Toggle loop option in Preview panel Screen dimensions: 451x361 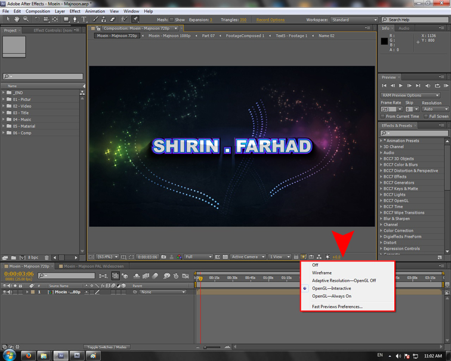[437, 85]
